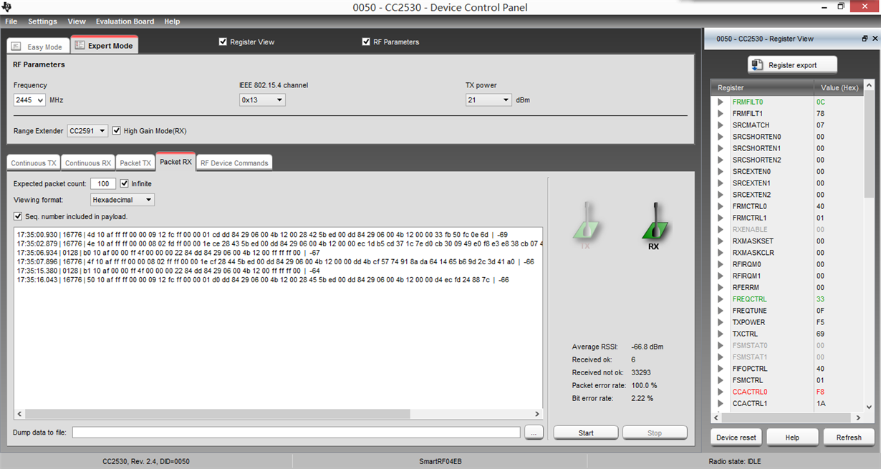Switch to the Expert Mode tab
Image resolution: width=881 pixels, height=469 pixels.
[104, 45]
